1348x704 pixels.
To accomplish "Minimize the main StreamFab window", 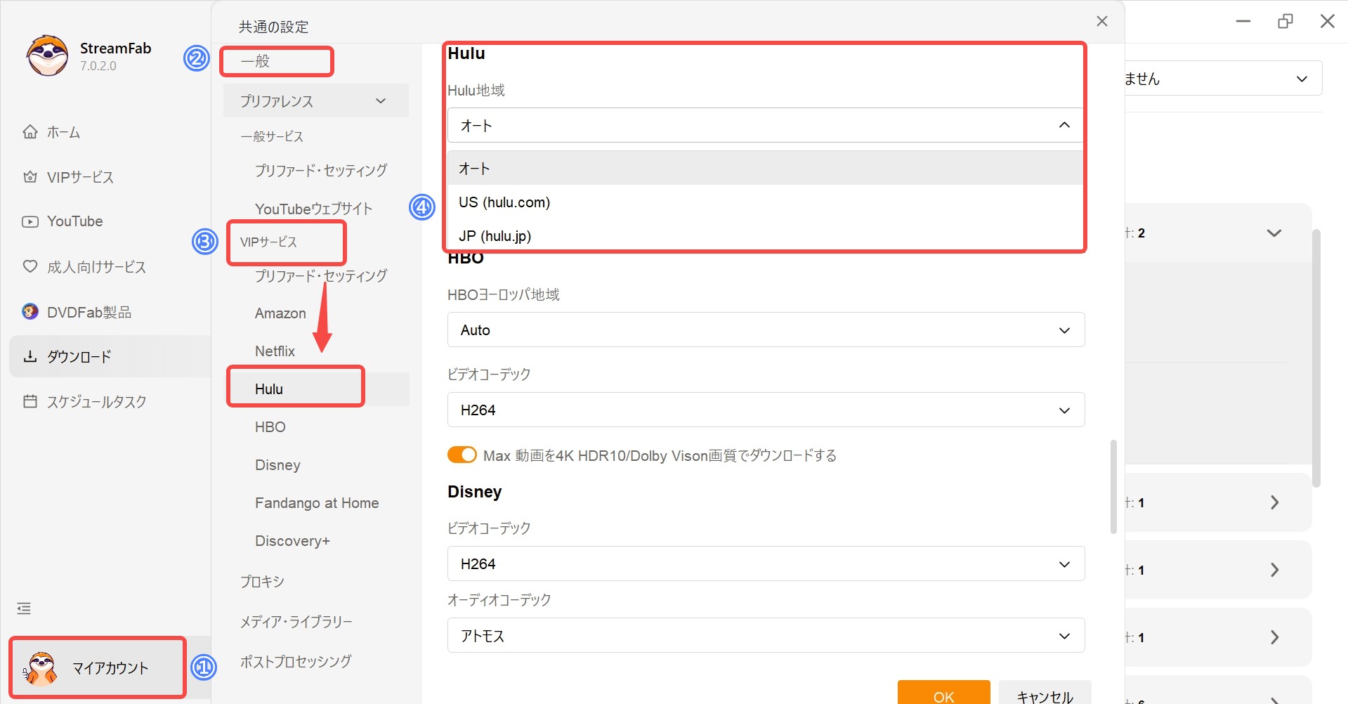I will click(1243, 21).
